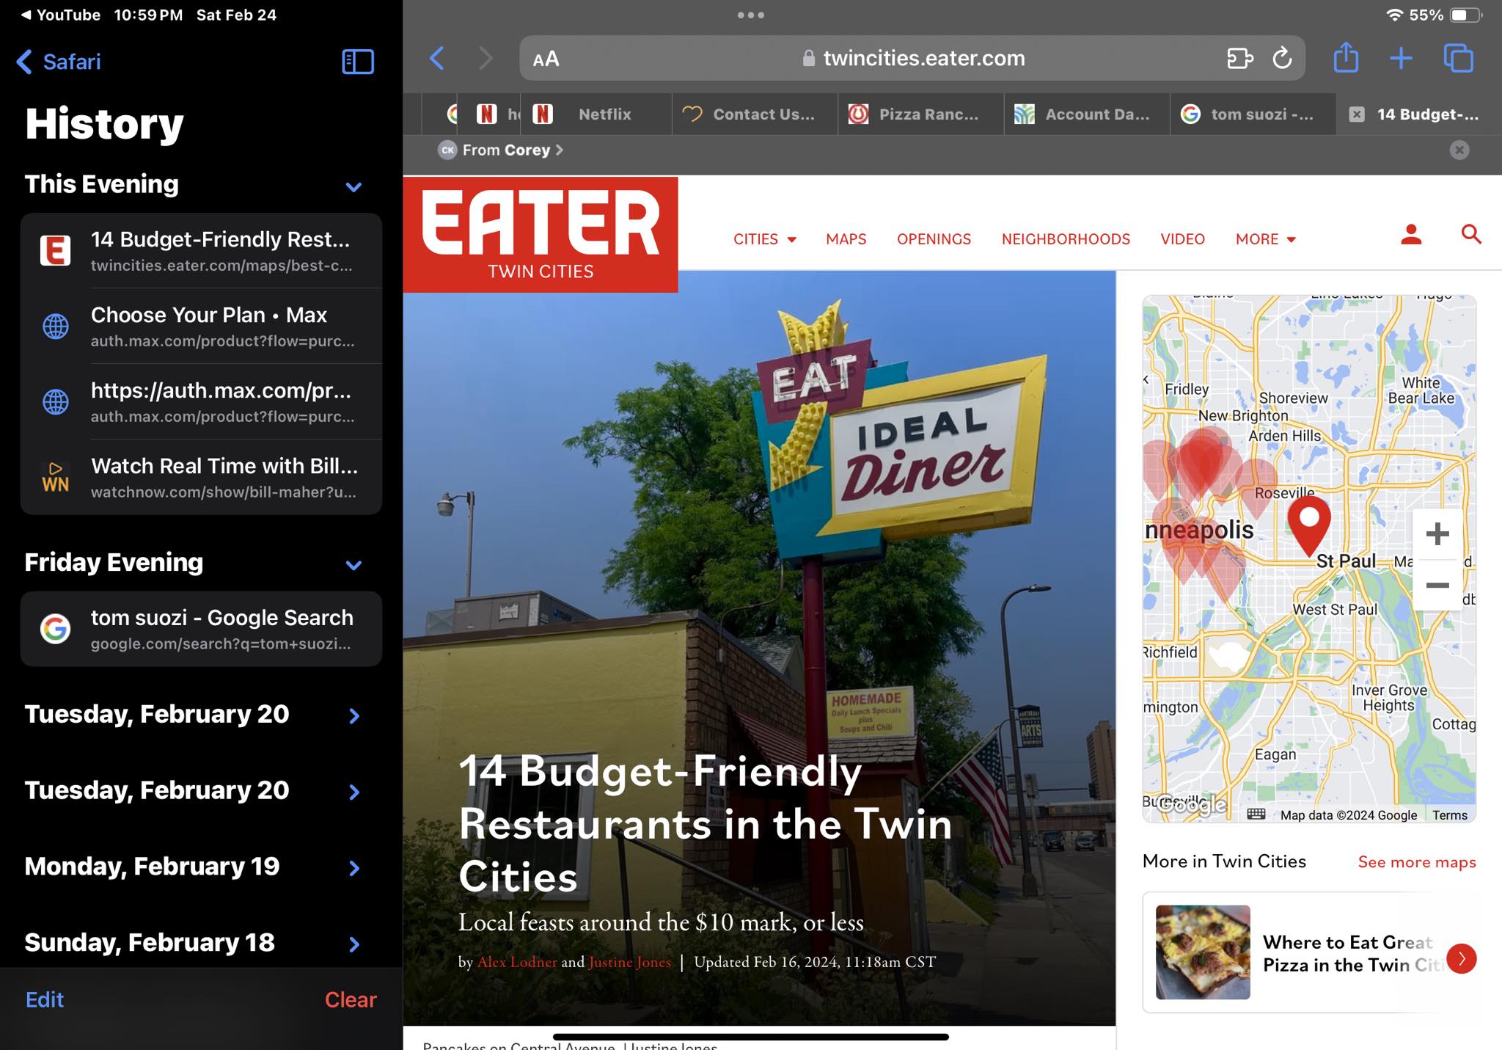Screen dimensions: 1502x1050
Task: Open the extensions icon in address bar
Action: [x=1239, y=58]
